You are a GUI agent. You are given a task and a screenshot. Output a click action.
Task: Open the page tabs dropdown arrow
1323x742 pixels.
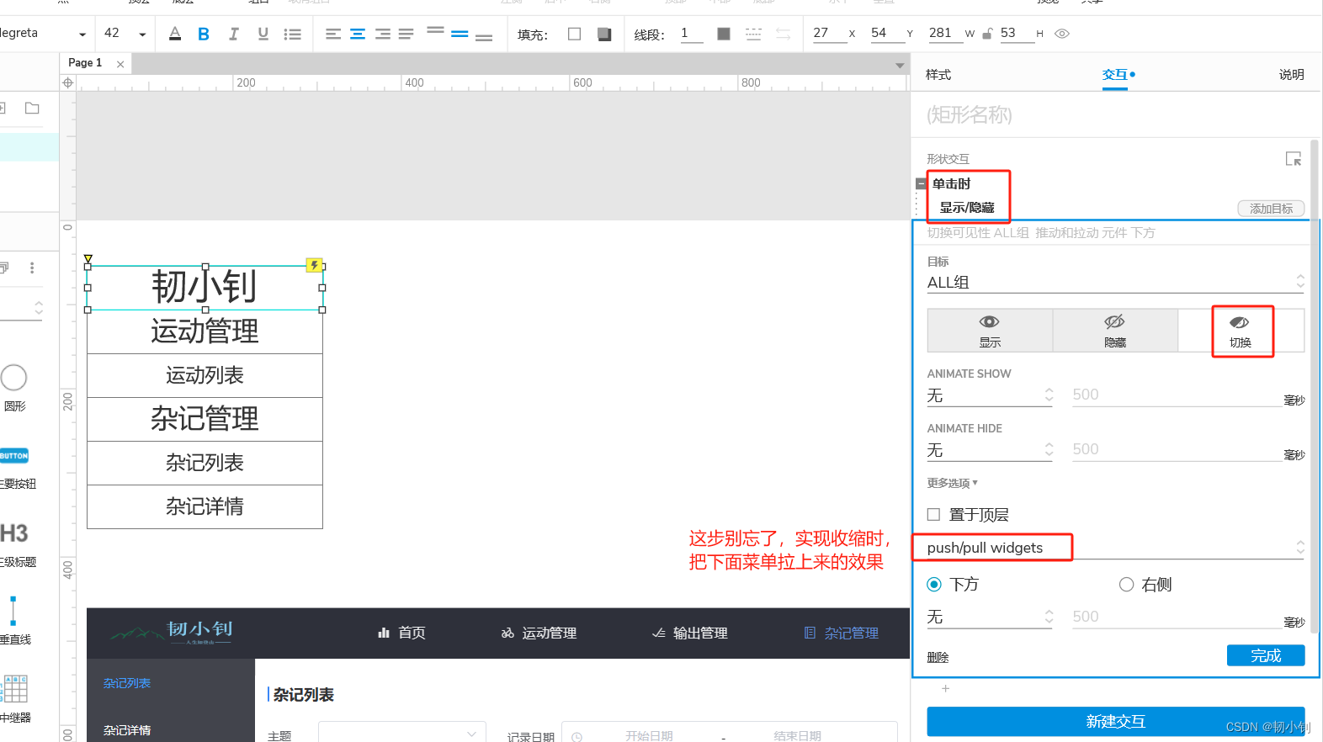(900, 66)
